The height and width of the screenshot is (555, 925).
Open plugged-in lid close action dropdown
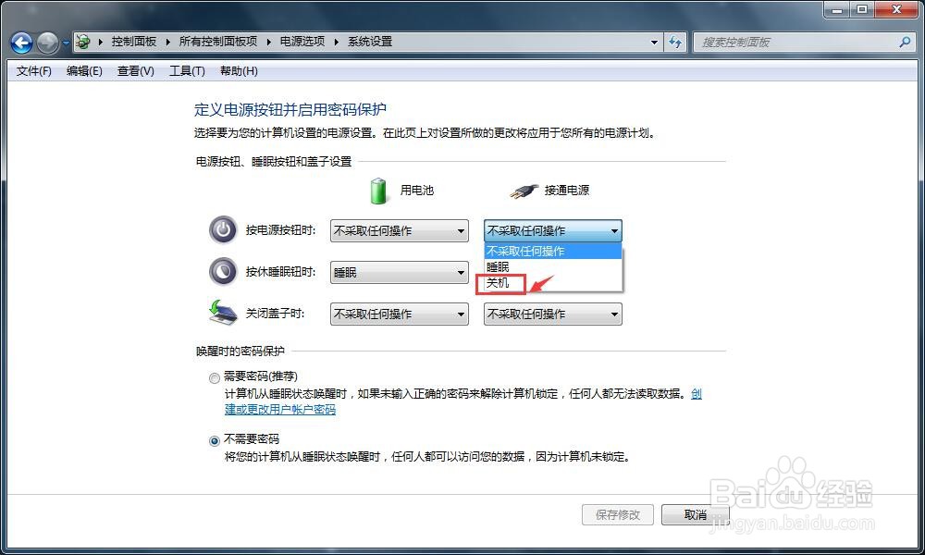pyautogui.click(x=553, y=314)
